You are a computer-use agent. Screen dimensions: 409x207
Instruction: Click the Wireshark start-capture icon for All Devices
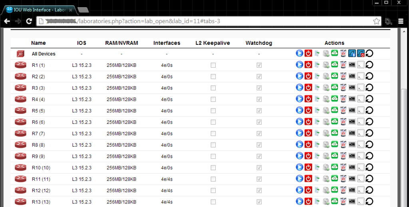point(352,53)
